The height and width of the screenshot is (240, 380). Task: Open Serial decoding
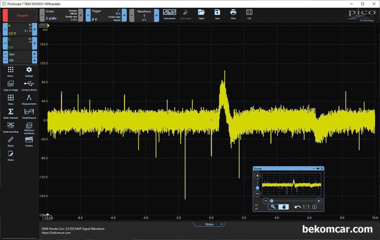click(x=11, y=127)
